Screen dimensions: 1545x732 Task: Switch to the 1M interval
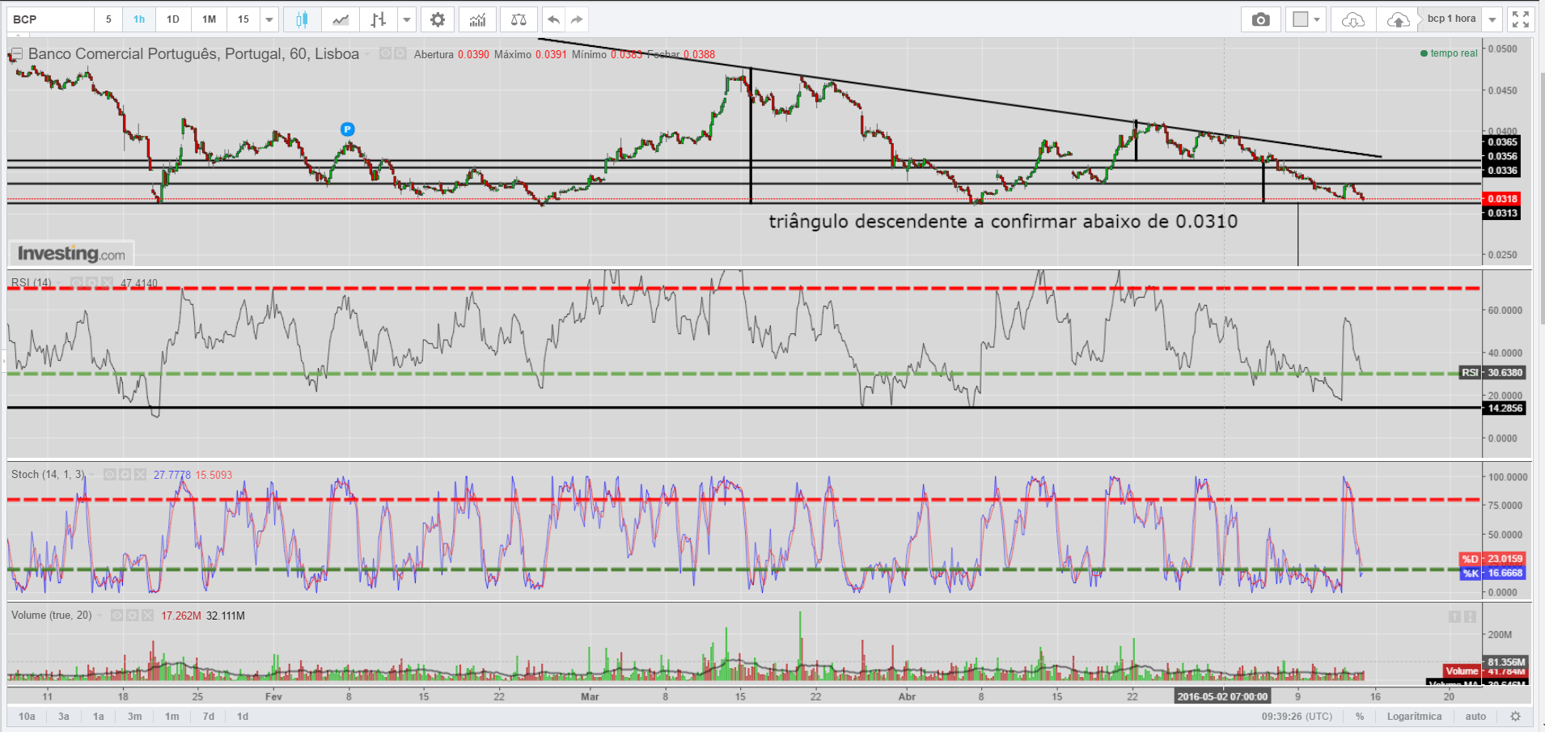pos(210,19)
